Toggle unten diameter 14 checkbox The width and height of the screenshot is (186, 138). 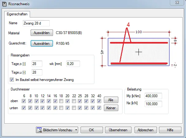49,108
